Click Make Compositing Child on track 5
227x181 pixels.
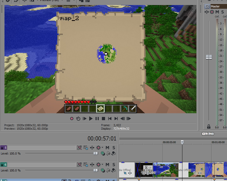tap(114, 153)
